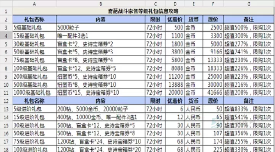Click 人民币 cell in row 13

(193, 109)
